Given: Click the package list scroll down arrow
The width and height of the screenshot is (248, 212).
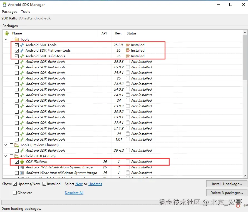Looking at the screenshot, I should click(245, 176).
